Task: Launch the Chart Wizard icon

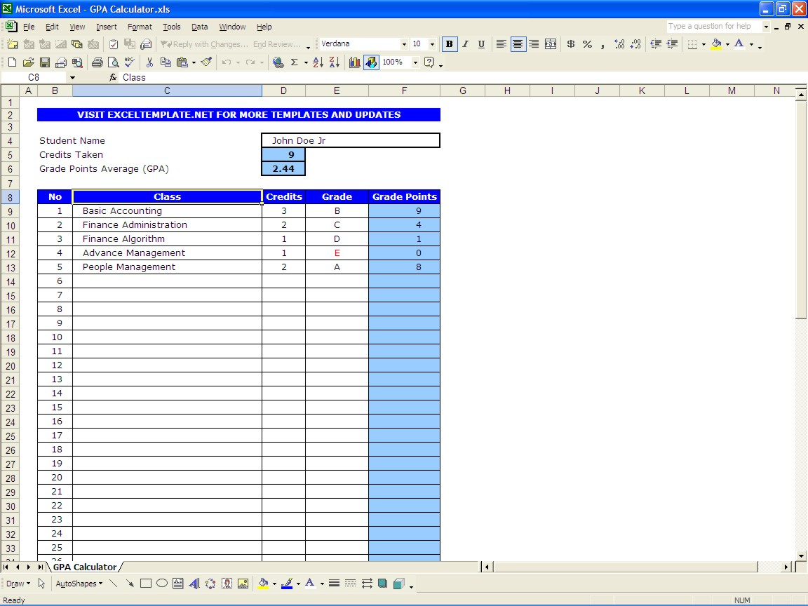Action: [354, 62]
